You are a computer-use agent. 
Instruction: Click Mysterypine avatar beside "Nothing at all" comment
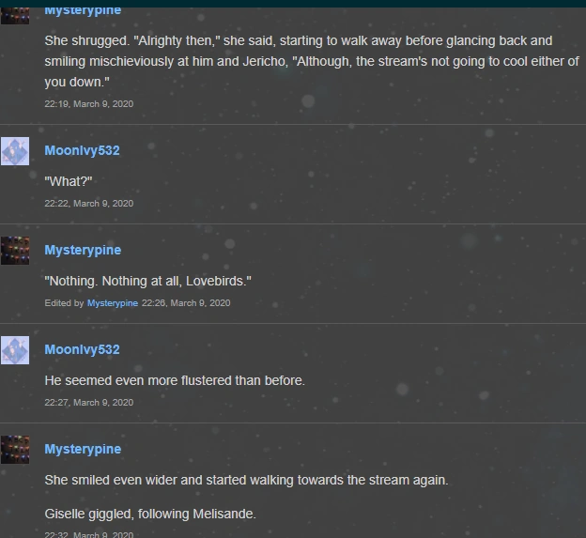tap(15, 251)
